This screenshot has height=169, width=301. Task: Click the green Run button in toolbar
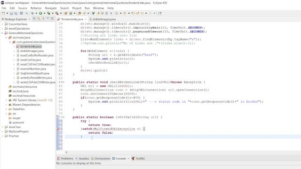pos(40,13)
